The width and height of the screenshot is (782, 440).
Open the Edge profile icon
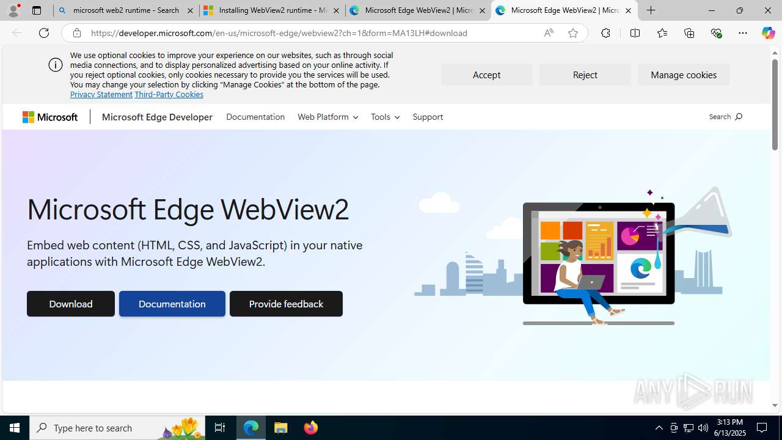13,10
